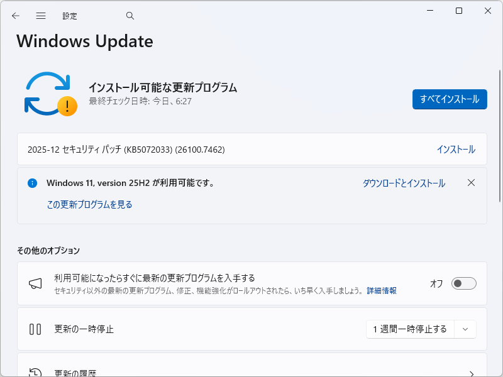This screenshot has width=503, height=377.
Task: Click the back arrow to return
Action: pos(15,15)
